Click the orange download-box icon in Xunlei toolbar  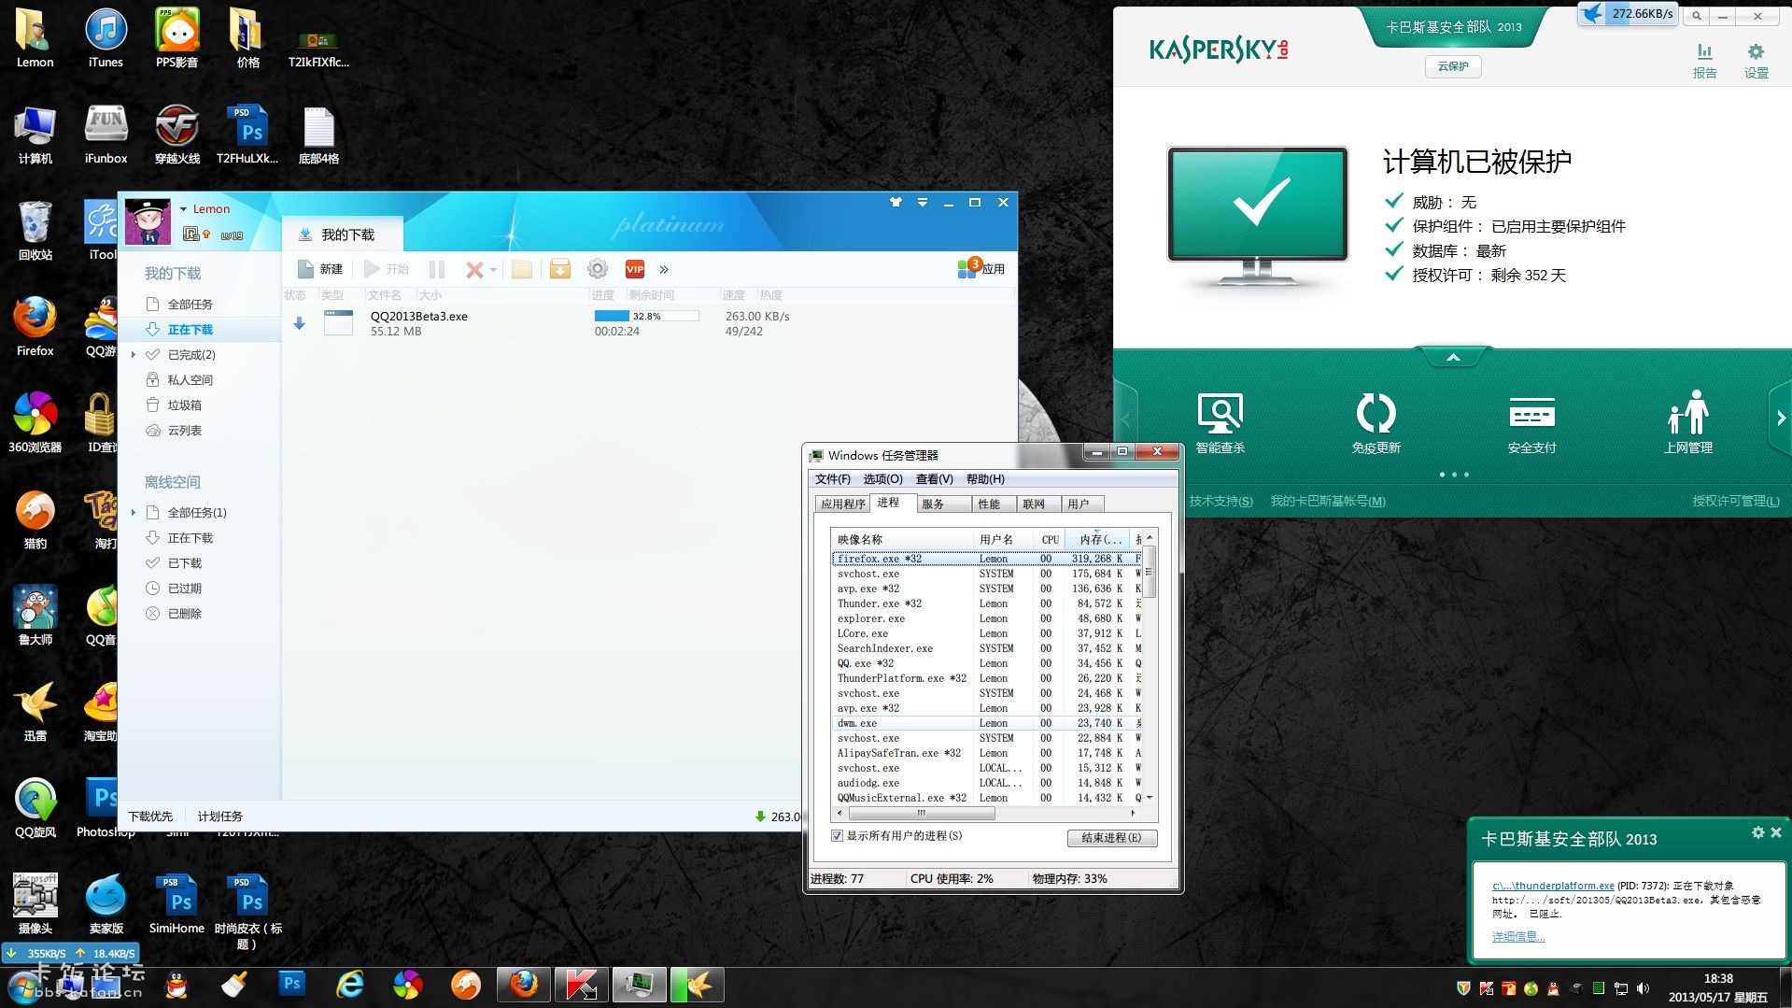[x=559, y=269]
